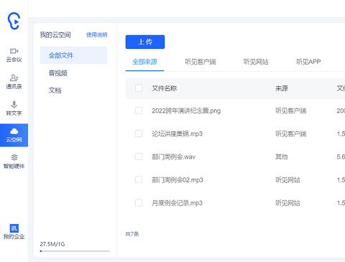This screenshot has width=345, height=262.
Task: Switch to the 听见客户端 source tab
Action: coord(201,62)
